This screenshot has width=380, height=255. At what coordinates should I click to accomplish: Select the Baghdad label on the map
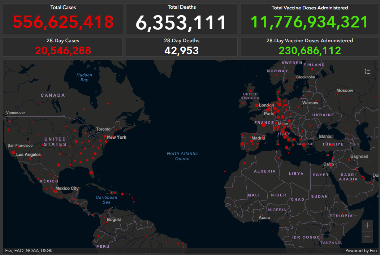(x=359, y=156)
